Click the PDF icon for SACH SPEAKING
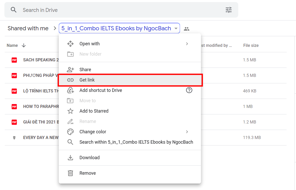The width and height of the screenshot is (296, 190). [14, 60]
